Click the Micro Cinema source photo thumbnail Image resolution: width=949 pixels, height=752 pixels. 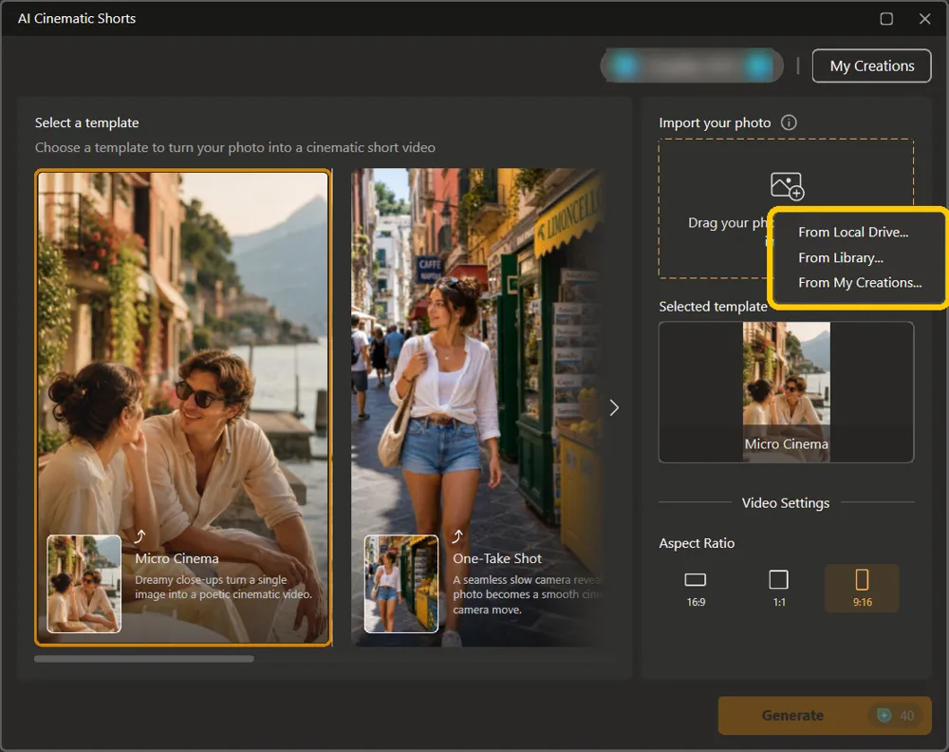click(x=84, y=584)
